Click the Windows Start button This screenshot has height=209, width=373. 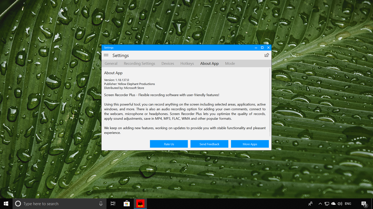(x=6, y=203)
